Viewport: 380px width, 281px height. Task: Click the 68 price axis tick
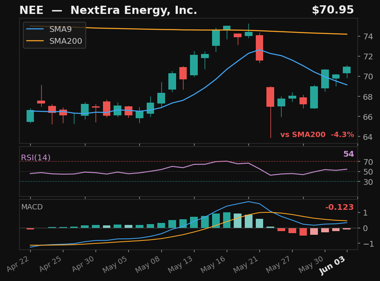coord(368,97)
